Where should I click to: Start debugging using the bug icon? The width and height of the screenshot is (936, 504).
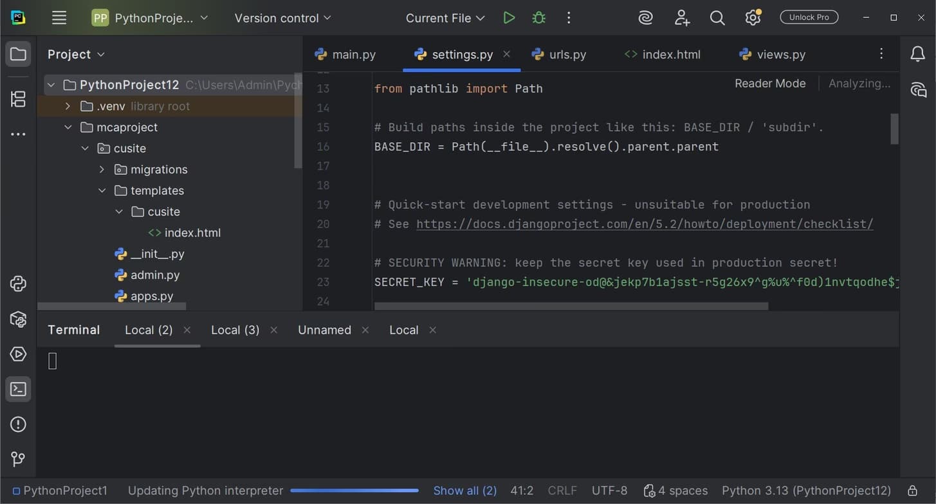538,17
